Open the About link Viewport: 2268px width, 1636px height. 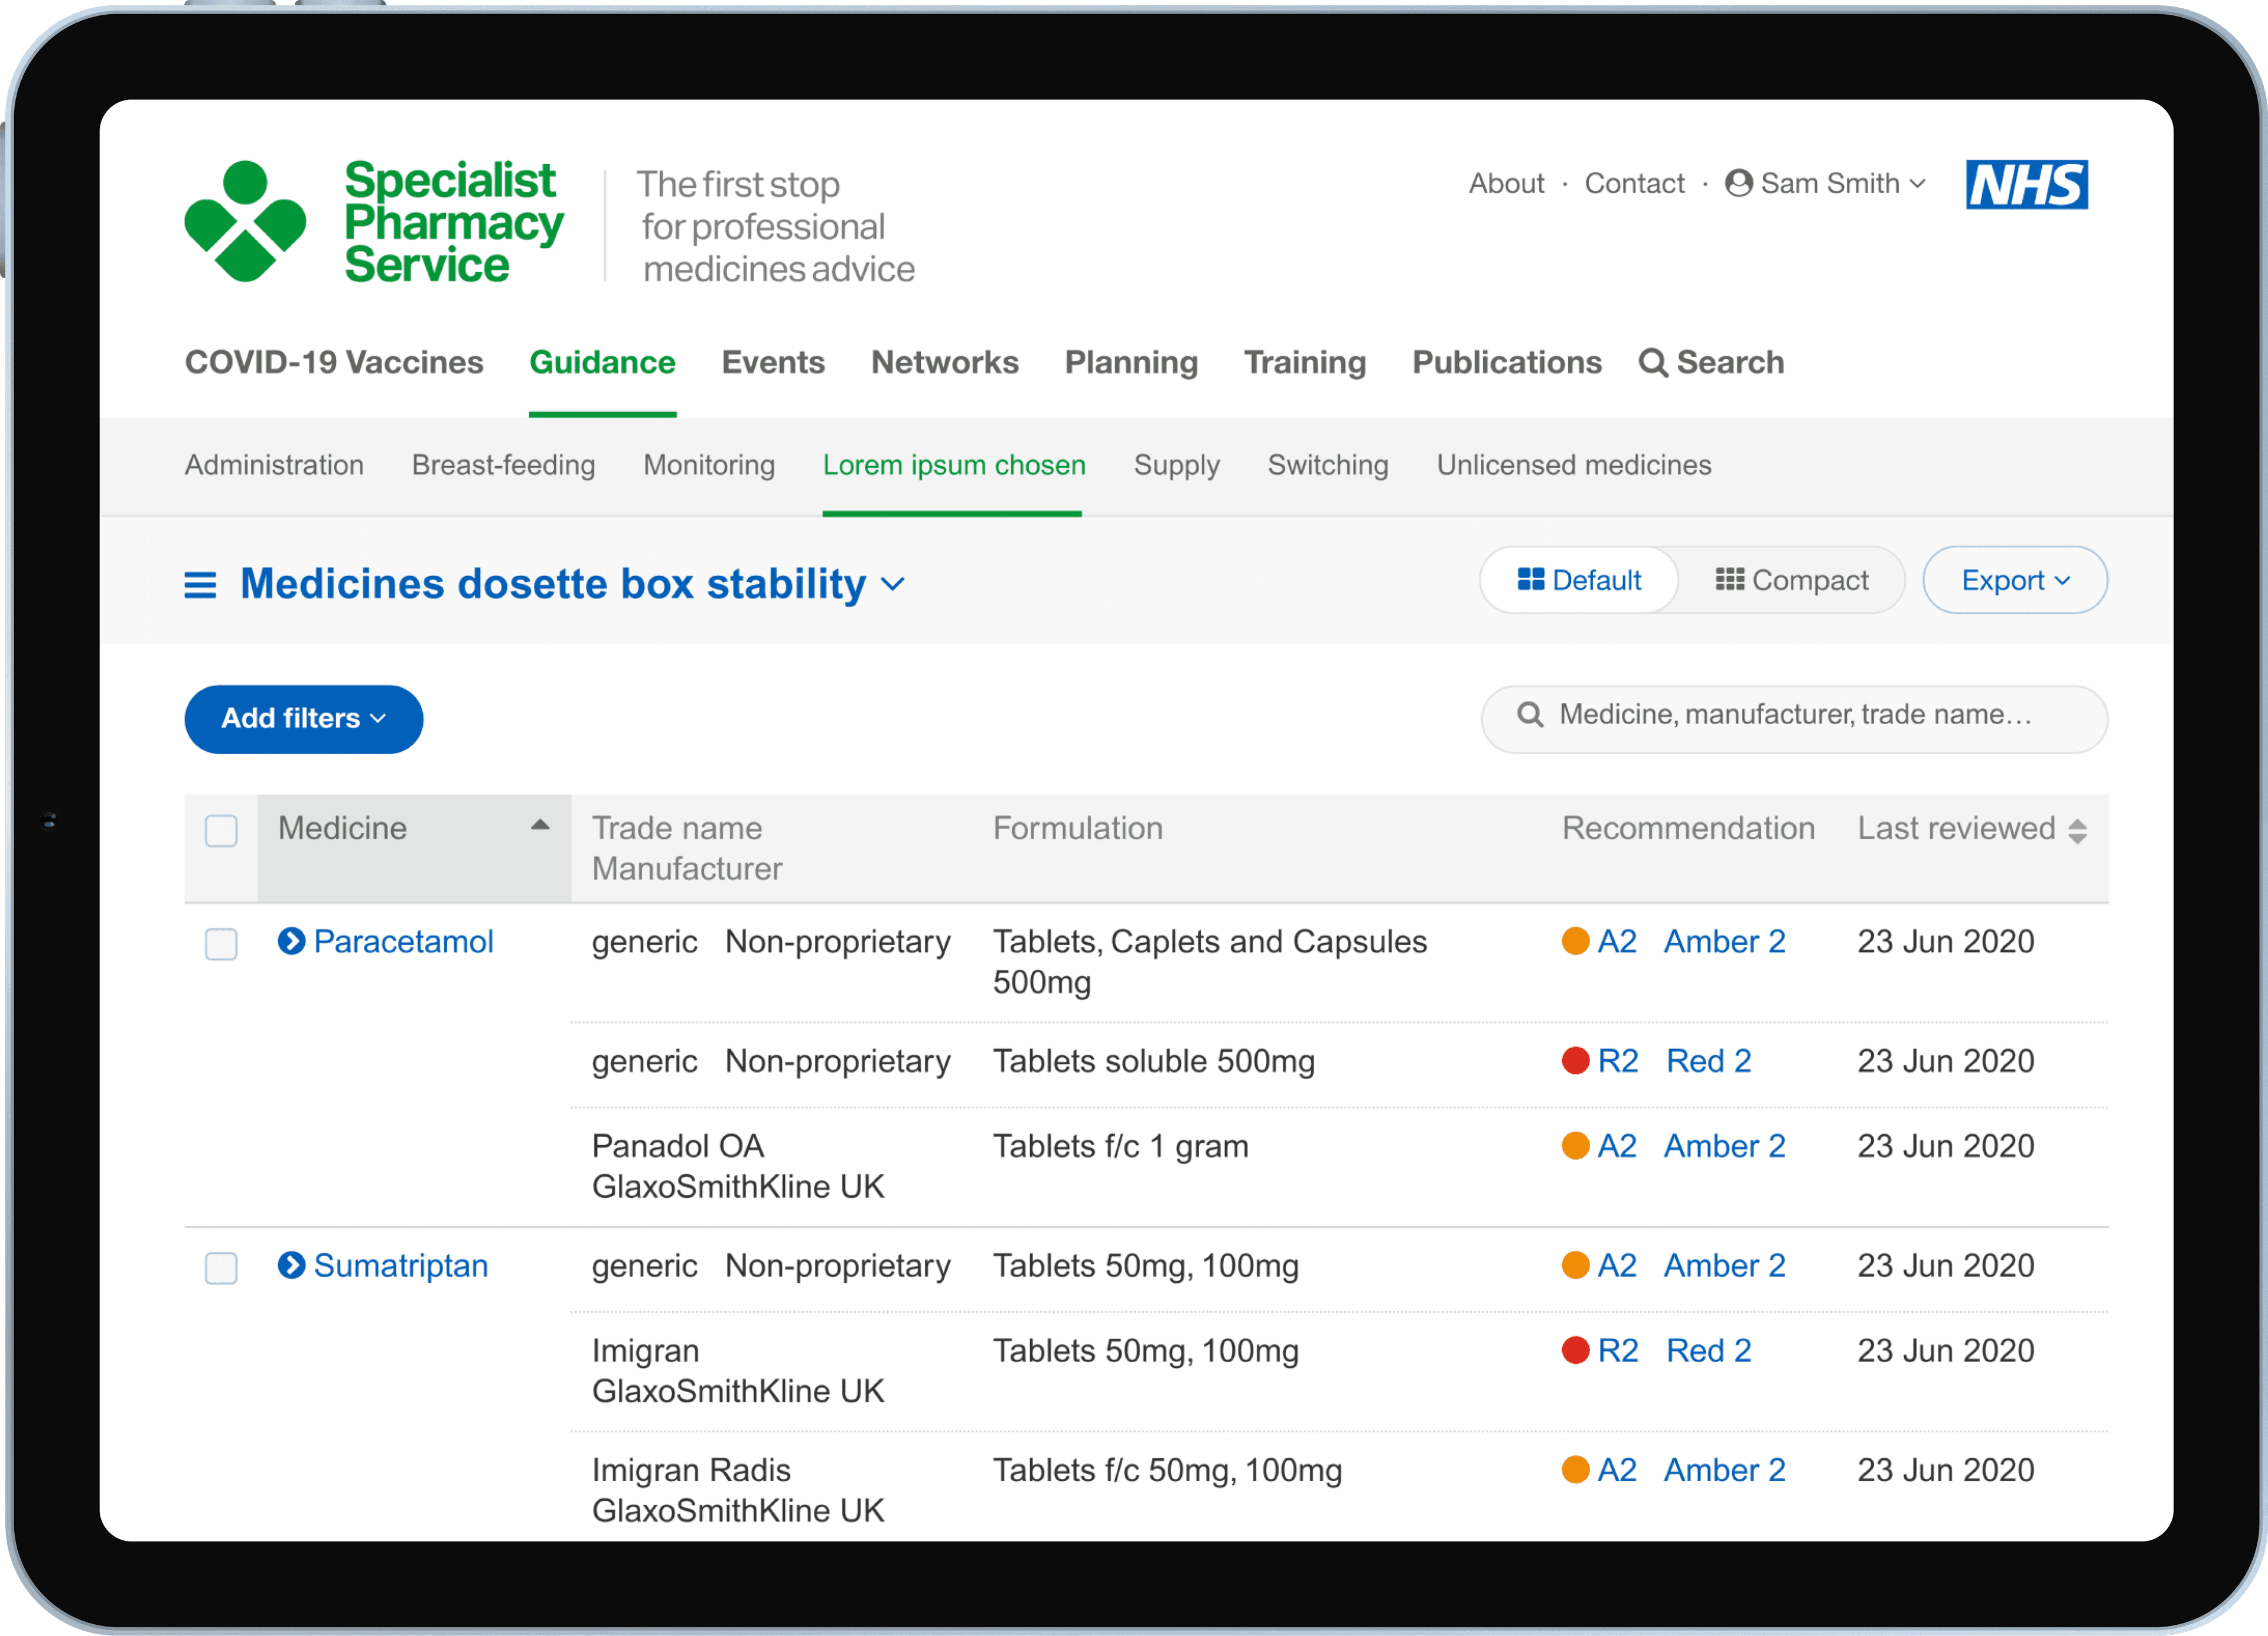pyautogui.click(x=1506, y=183)
